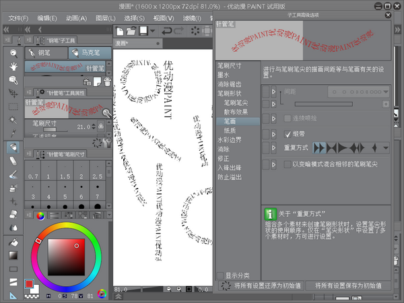Image resolution: width=404 pixels, height=303 pixels.
Task: Toggle the 显示分类 checkbox
Action: coord(220,275)
